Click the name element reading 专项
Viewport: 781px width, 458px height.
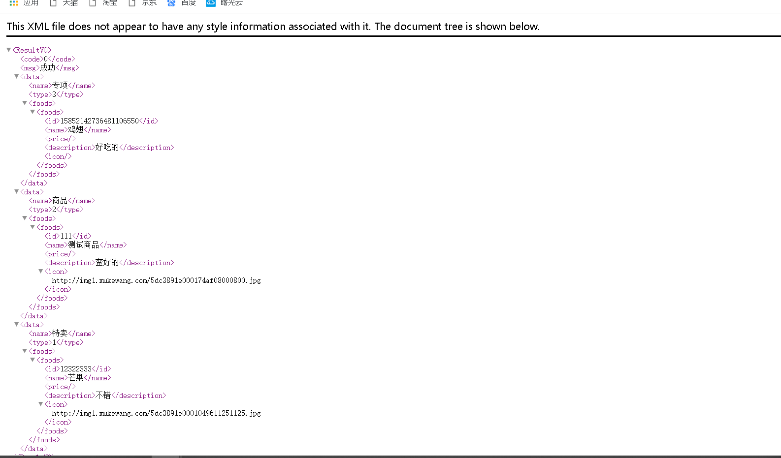coord(62,86)
